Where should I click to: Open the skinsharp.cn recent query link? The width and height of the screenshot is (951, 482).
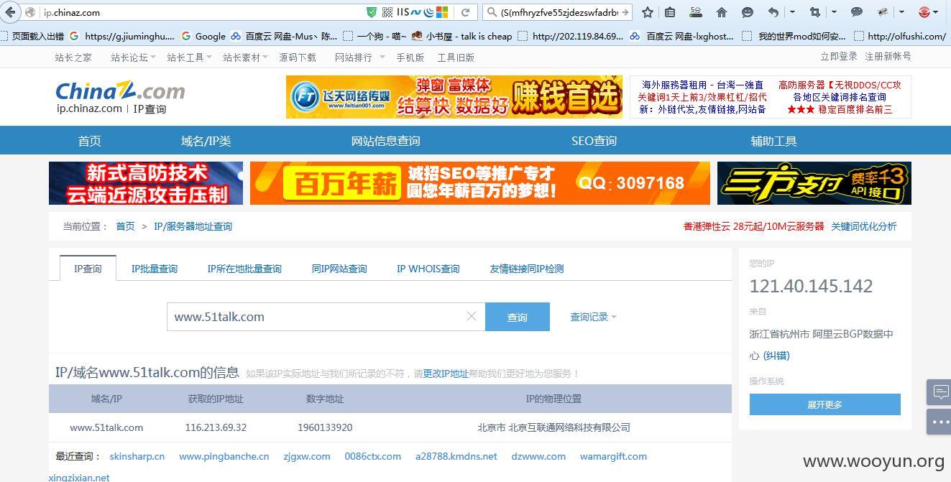tap(137, 456)
